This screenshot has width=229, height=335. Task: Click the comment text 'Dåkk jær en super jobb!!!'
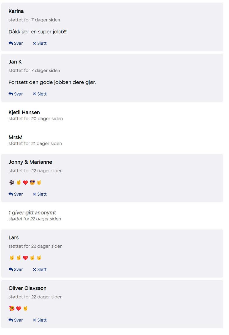pyautogui.click(x=38, y=32)
